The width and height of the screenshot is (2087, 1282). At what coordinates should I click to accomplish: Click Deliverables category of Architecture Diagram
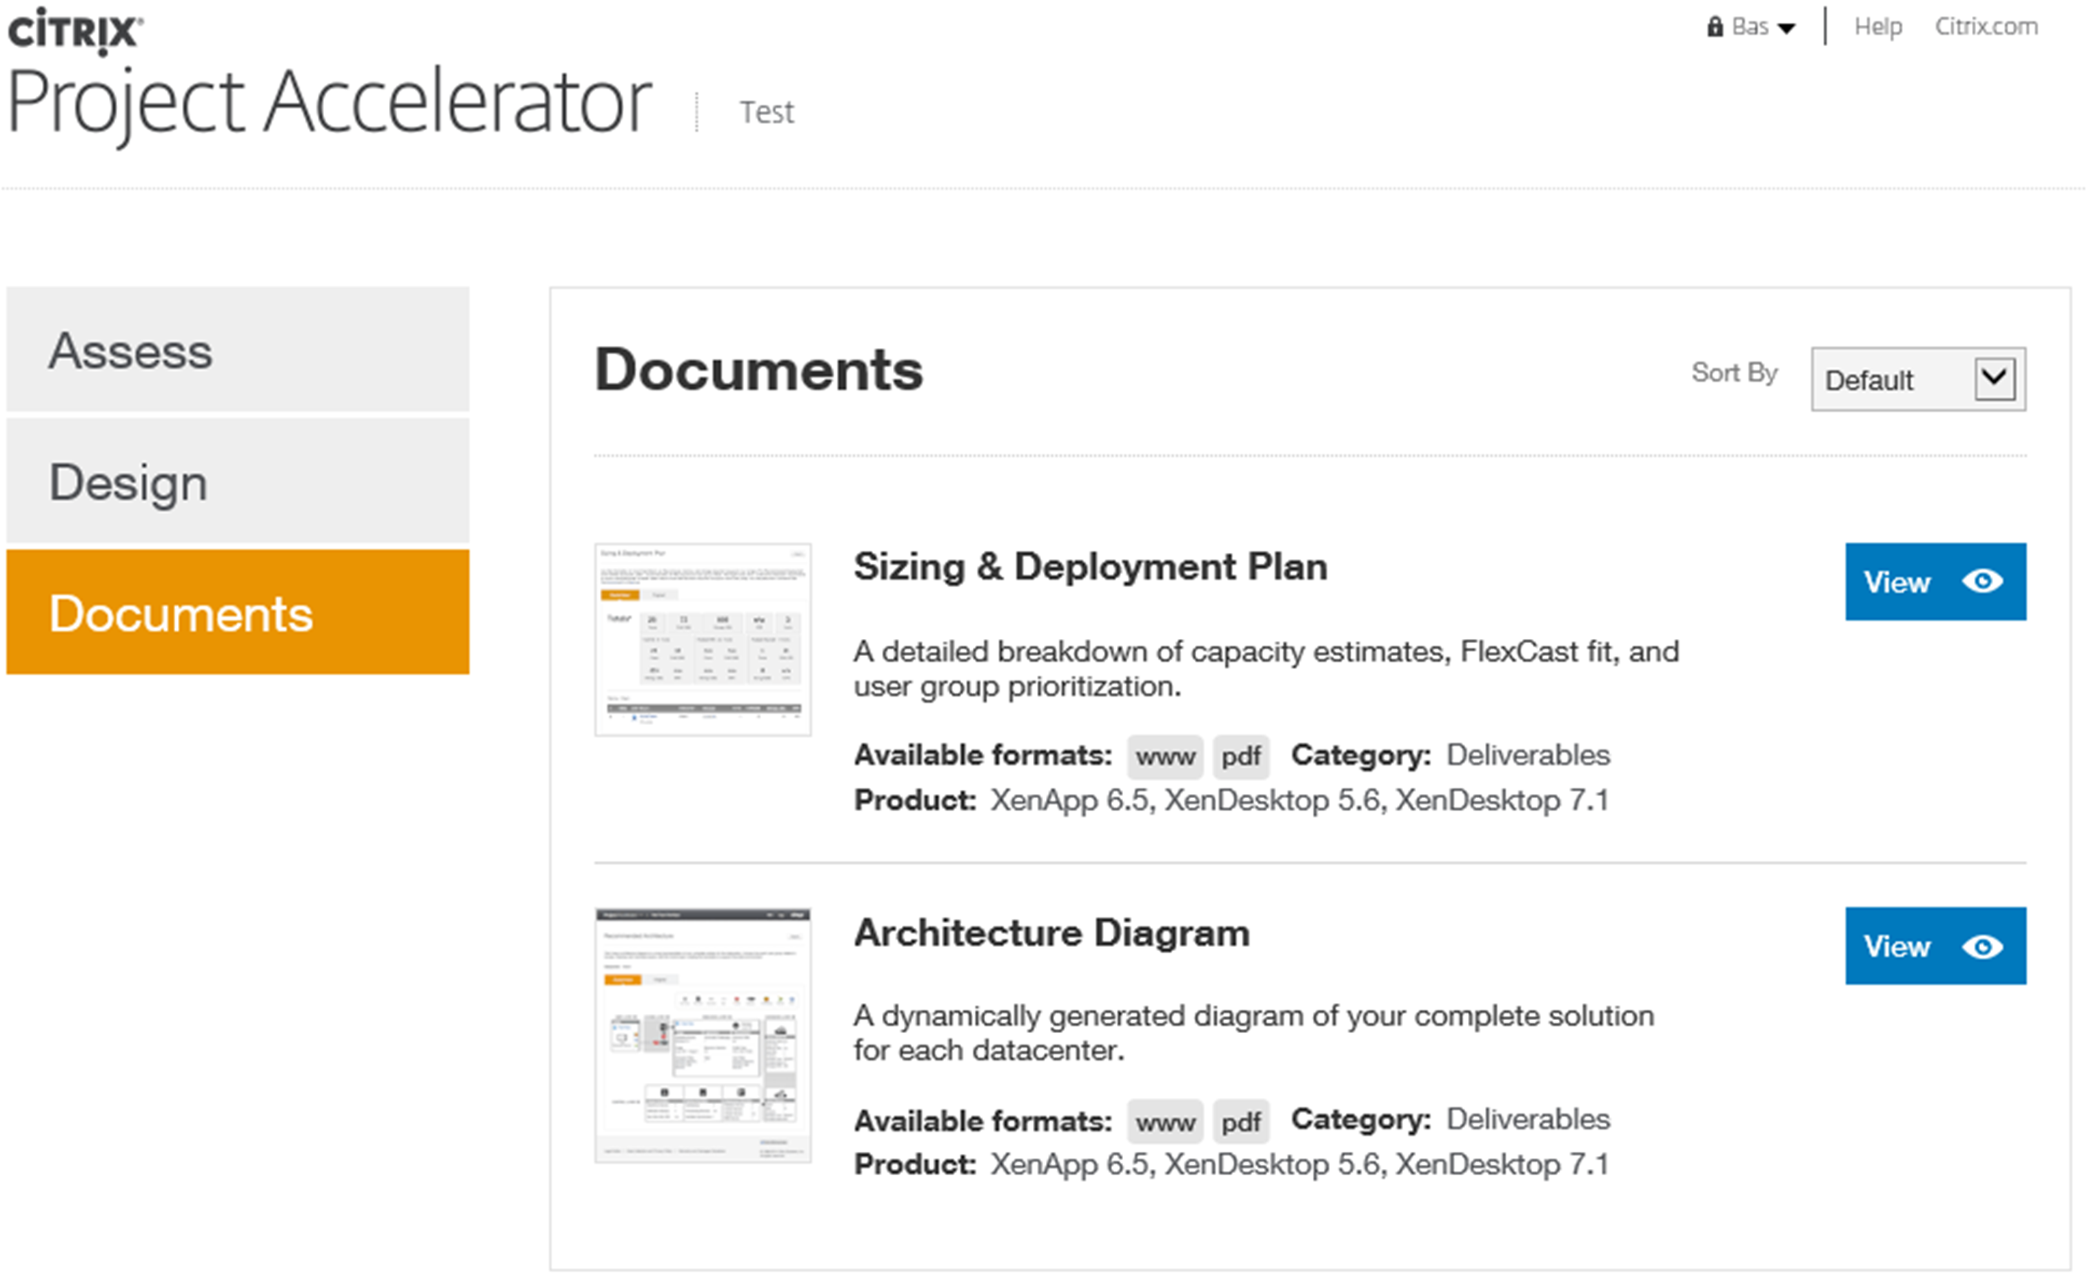pos(1528,1119)
